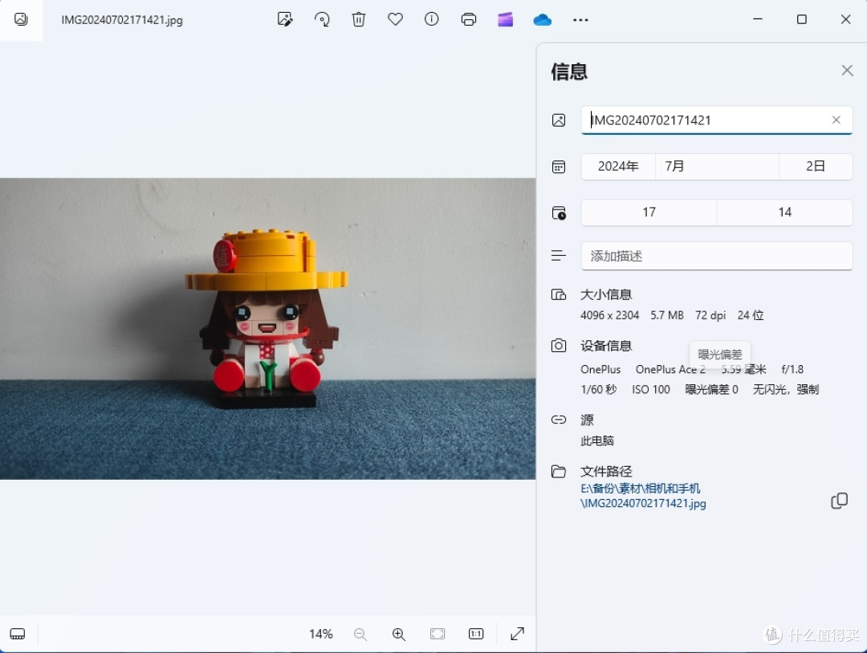This screenshot has height=653, width=867.
Task: Open the file path link to IMG20240702171421.jpg
Action: click(x=642, y=503)
